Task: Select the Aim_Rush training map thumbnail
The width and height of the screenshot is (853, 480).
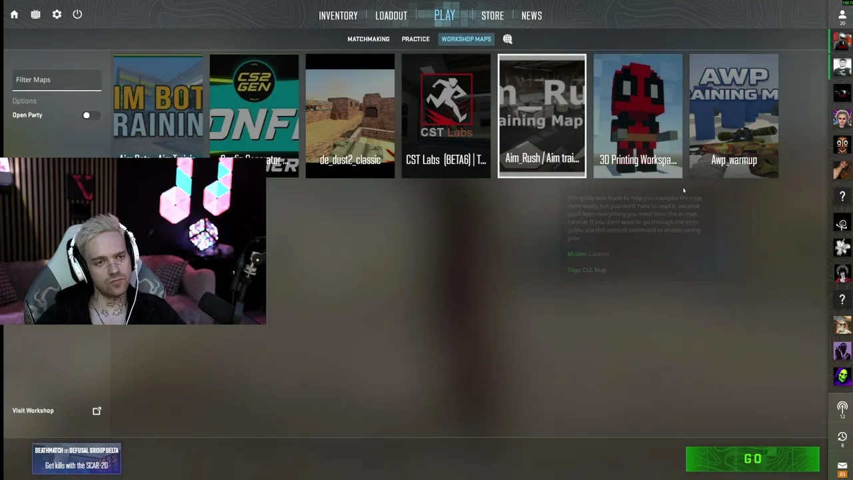Action: [542, 116]
